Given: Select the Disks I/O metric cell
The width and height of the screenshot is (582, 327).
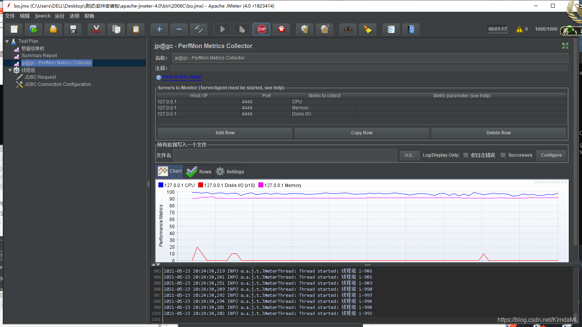Looking at the screenshot, I should (324, 114).
